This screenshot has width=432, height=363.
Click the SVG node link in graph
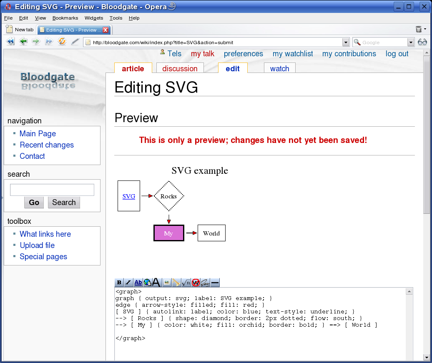(129, 196)
